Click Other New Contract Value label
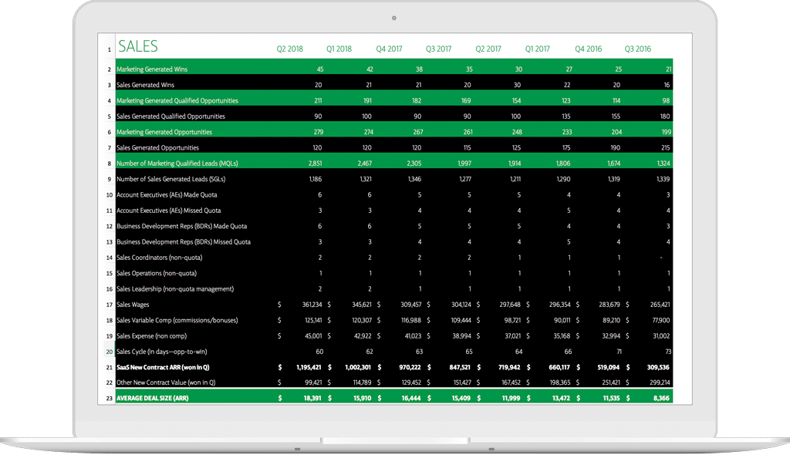Viewport: 790px width, 455px height. coord(166,383)
